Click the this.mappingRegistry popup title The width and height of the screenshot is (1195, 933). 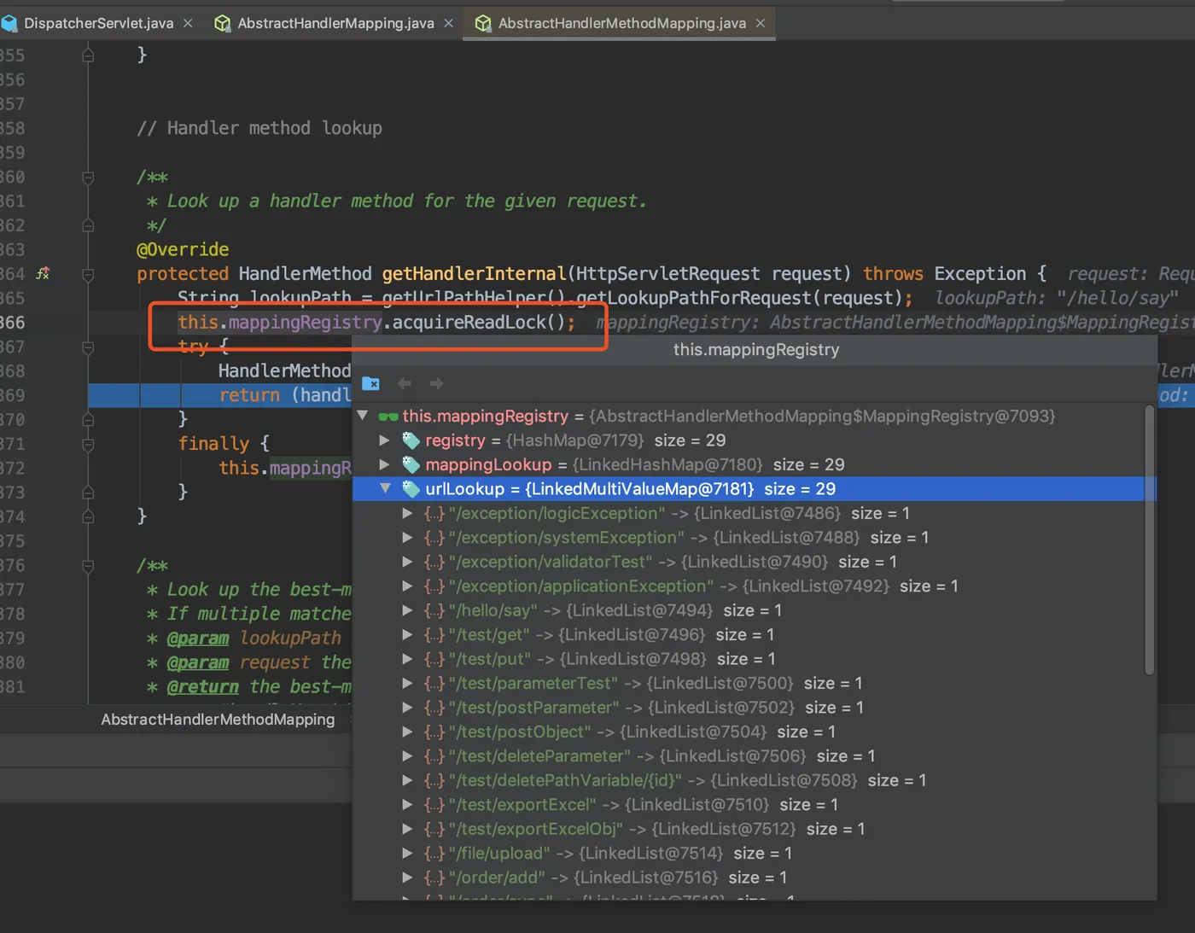click(x=756, y=349)
